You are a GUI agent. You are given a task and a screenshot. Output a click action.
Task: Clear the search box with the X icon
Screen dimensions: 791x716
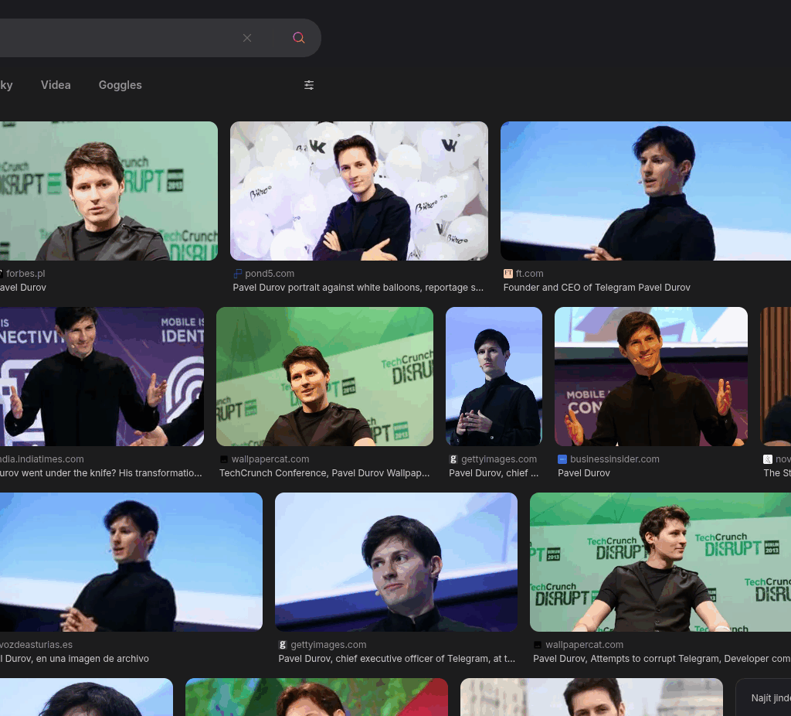(247, 38)
